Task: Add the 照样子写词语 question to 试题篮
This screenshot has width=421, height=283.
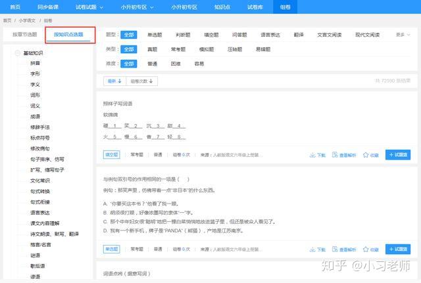Action: click(398, 154)
